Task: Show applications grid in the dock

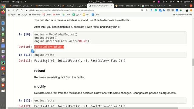Action: pos(3,106)
